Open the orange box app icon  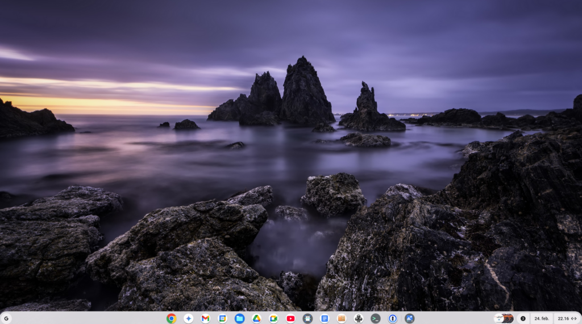click(x=342, y=318)
